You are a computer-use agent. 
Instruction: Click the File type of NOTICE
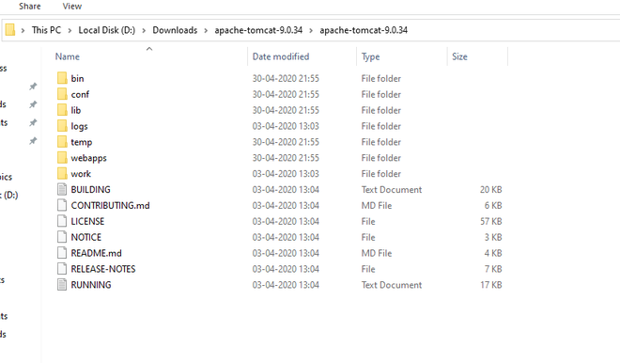pos(368,237)
